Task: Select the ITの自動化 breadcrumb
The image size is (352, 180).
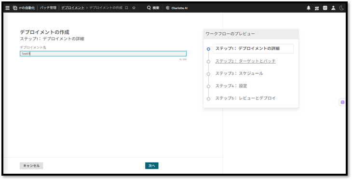Action: click(27, 8)
